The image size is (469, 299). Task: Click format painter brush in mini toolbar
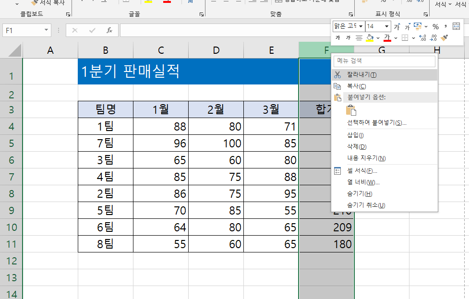[x=445, y=37]
